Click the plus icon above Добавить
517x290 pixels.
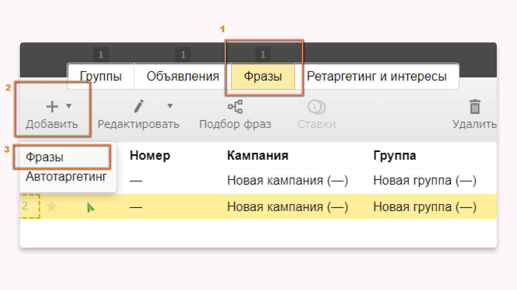(52, 106)
